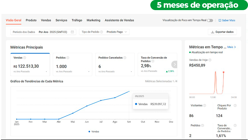
Task: Click the help icon beside Tipo de Pedido
Action: (x=102, y=32)
